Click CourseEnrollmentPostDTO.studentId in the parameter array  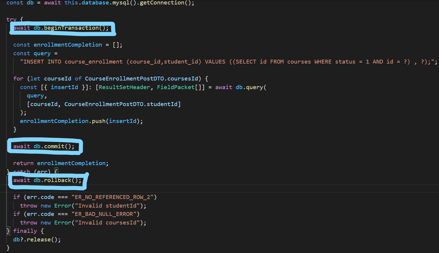click(x=121, y=104)
